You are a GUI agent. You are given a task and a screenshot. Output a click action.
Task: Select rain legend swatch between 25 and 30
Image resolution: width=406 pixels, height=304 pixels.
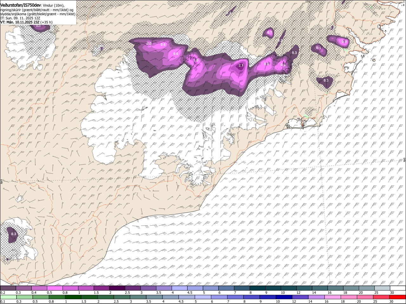[382, 297]
